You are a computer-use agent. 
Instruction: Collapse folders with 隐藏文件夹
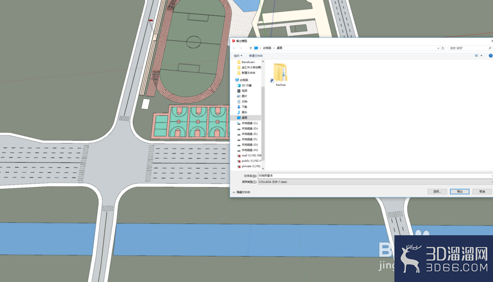point(242,192)
